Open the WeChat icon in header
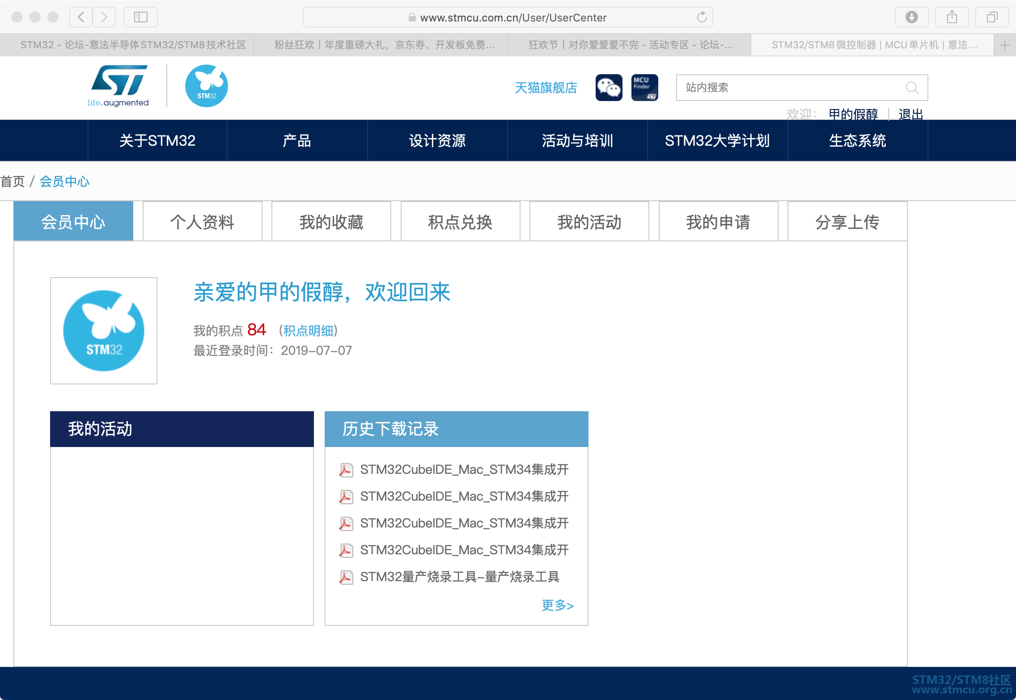 click(609, 88)
